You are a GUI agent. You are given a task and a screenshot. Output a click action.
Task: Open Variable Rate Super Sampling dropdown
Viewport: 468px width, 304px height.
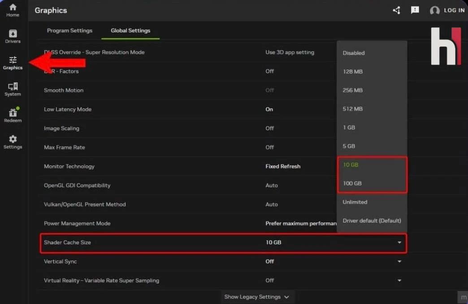tap(399, 281)
